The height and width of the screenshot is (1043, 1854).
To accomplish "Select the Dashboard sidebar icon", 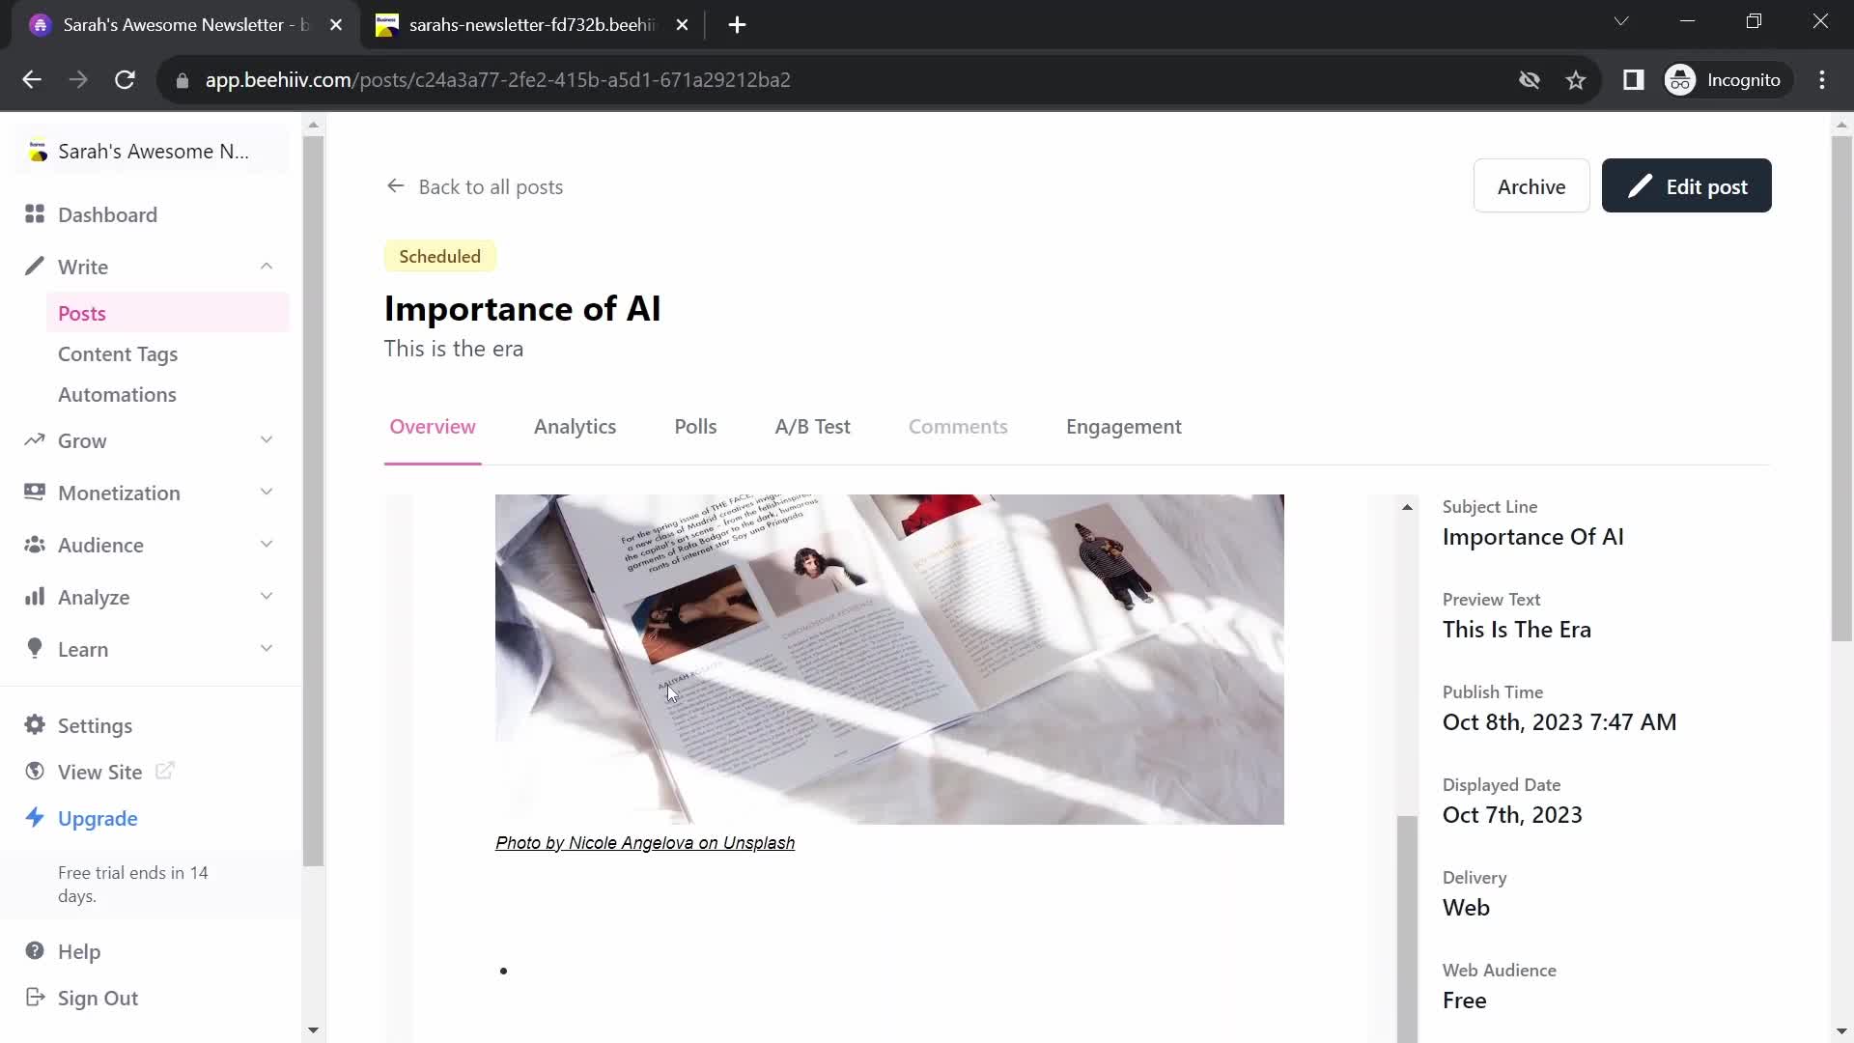I will pos(35,214).
